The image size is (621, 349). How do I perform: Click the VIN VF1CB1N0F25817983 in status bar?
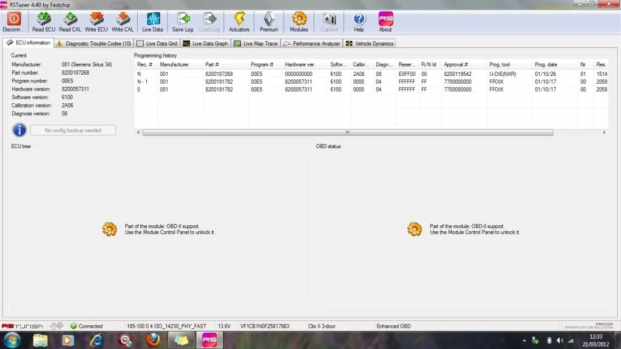265,326
